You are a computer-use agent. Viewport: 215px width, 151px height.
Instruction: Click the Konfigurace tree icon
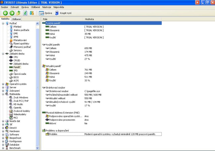tap(7, 141)
